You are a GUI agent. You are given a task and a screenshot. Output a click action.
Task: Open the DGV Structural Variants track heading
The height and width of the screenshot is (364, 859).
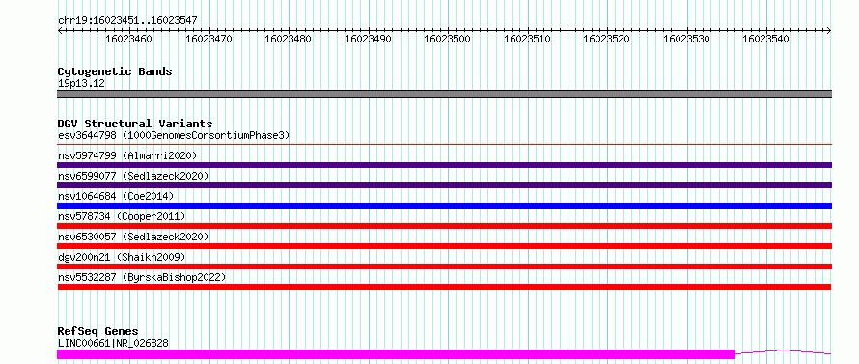coord(135,124)
